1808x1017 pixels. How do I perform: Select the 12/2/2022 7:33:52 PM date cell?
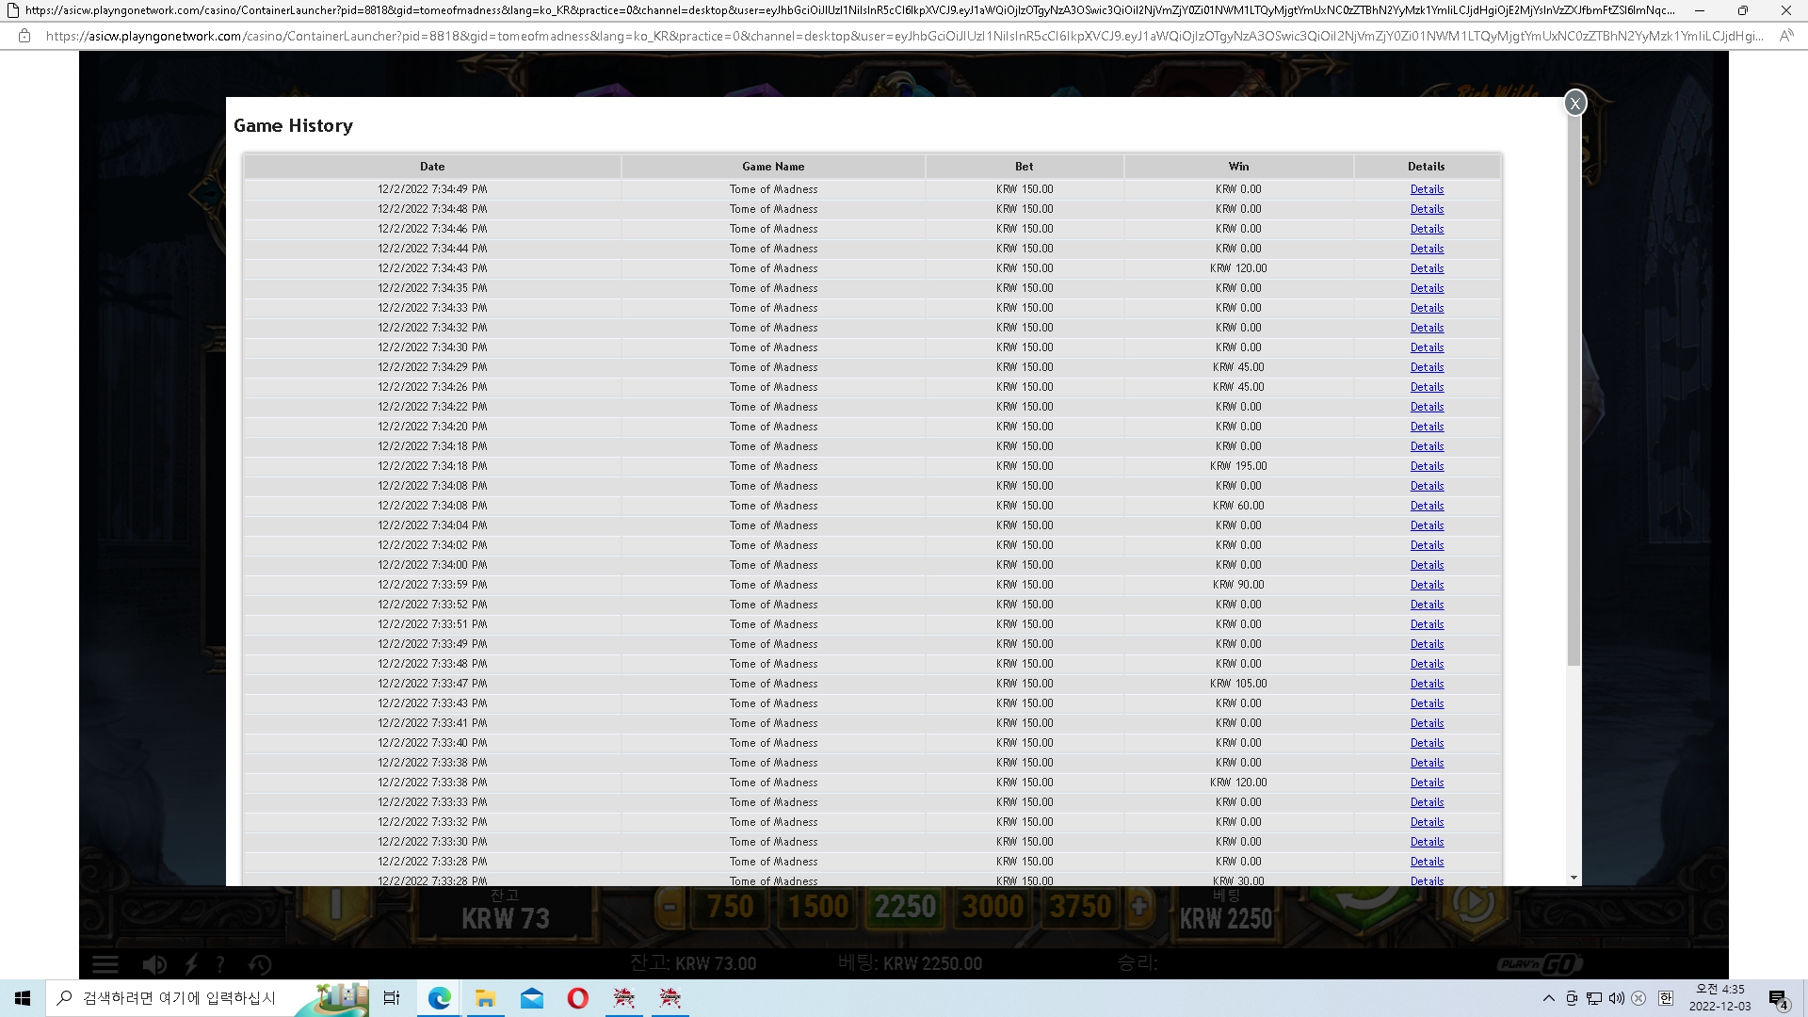(x=432, y=605)
